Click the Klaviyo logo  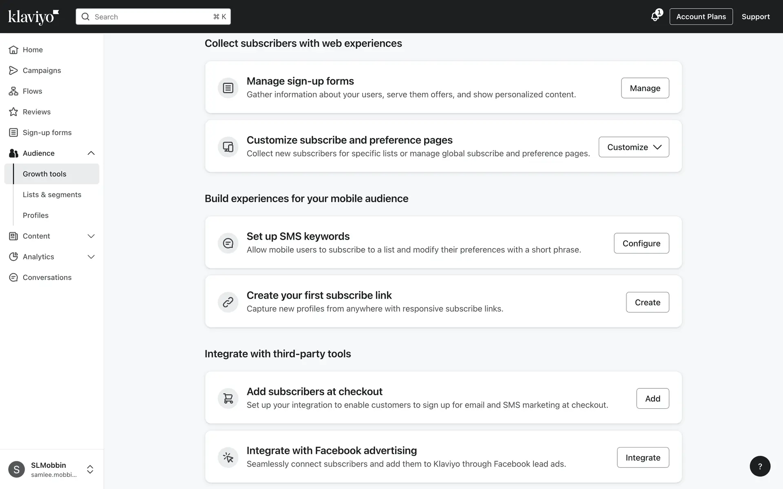(33, 17)
